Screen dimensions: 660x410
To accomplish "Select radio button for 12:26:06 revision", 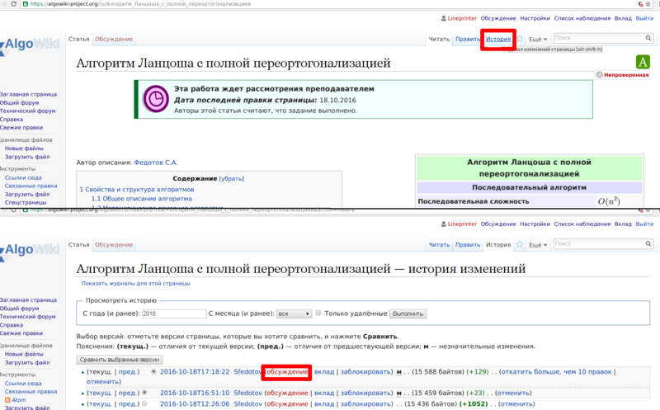I will coord(144,403).
